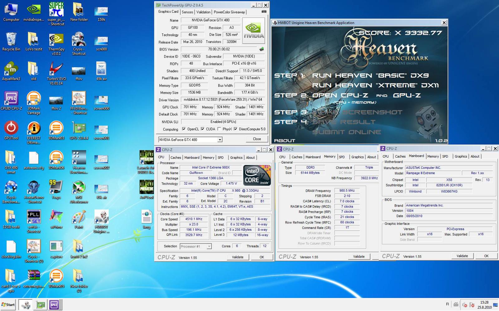
Task: Launch TurboV EVO V1.01.14
Action: (x=56, y=73)
